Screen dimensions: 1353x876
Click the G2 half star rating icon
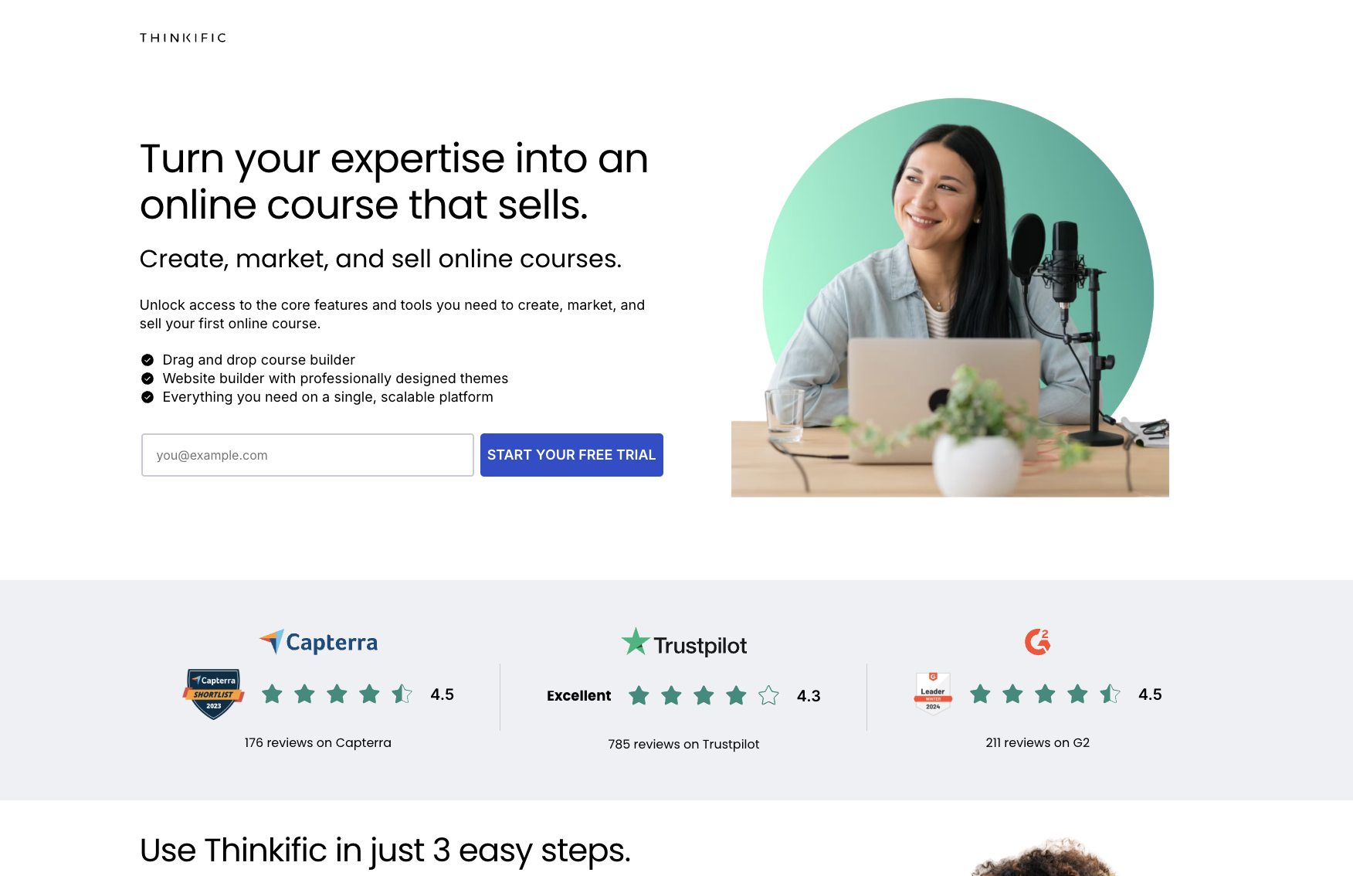[1111, 694]
